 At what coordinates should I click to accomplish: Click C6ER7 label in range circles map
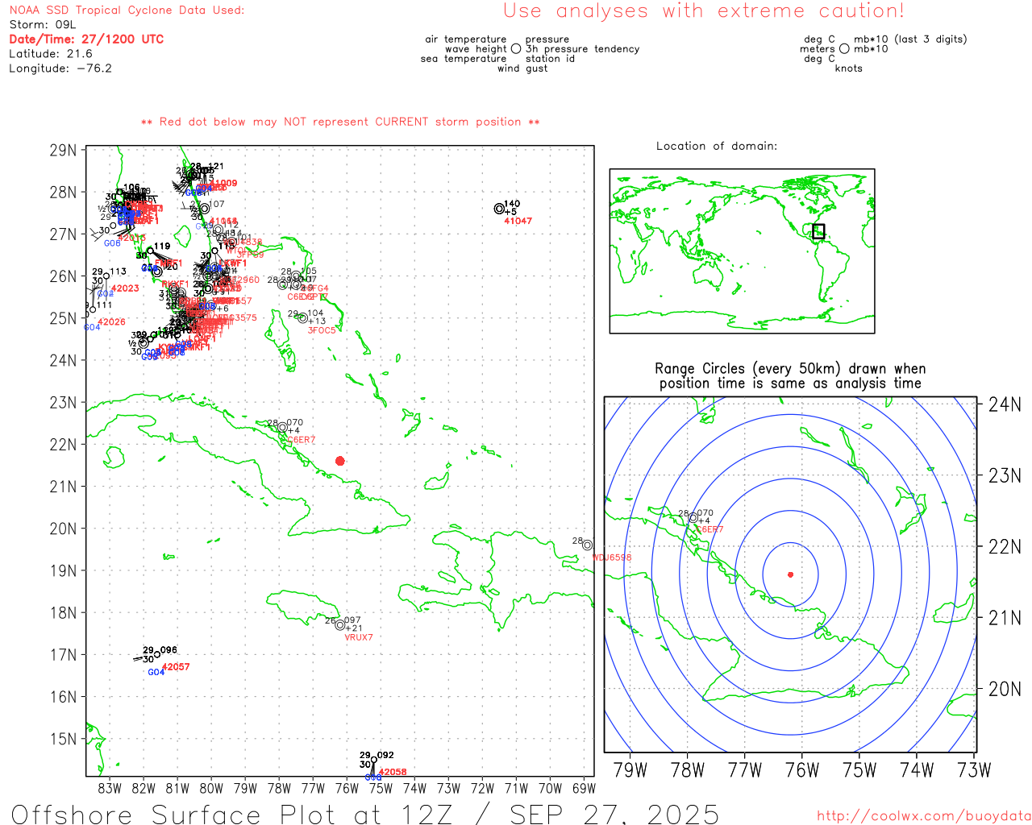coord(709,529)
